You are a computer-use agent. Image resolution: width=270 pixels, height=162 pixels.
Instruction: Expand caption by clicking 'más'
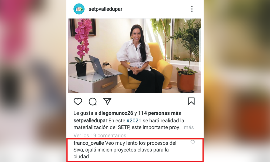click(x=189, y=127)
